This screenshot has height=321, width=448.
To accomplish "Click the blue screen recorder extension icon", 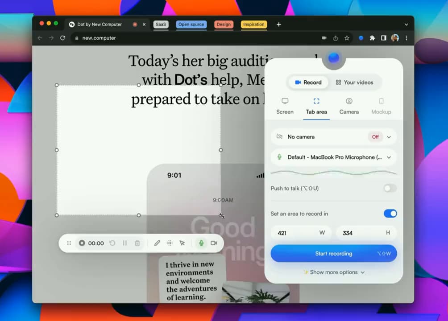I will [x=361, y=38].
